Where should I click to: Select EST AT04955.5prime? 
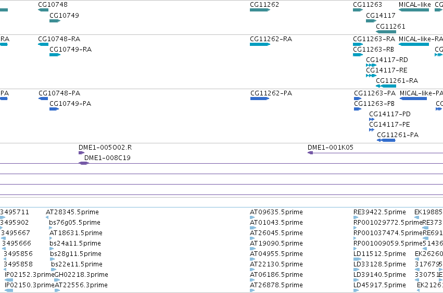(276, 254)
